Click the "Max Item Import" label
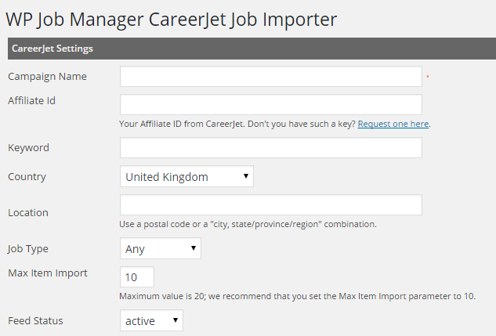The width and height of the screenshot is (496, 336). 48,273
